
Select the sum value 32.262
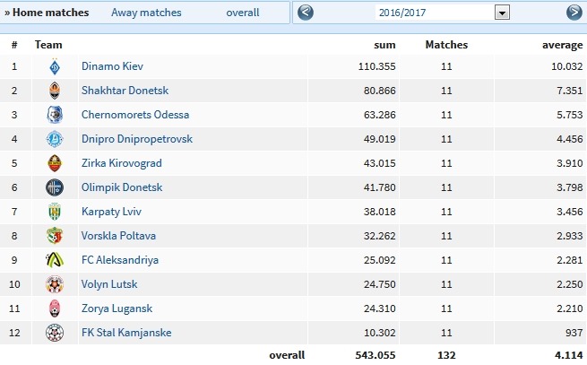point(380,236)
